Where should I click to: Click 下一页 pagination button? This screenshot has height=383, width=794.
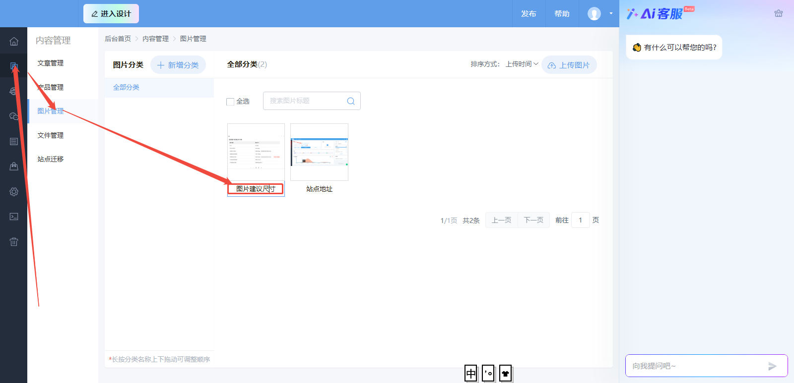click(x=533, y=220)
